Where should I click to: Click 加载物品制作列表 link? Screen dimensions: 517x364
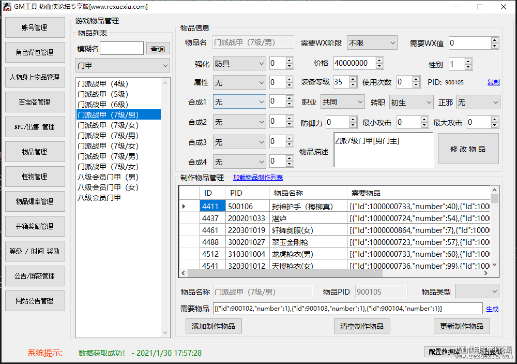258,178
